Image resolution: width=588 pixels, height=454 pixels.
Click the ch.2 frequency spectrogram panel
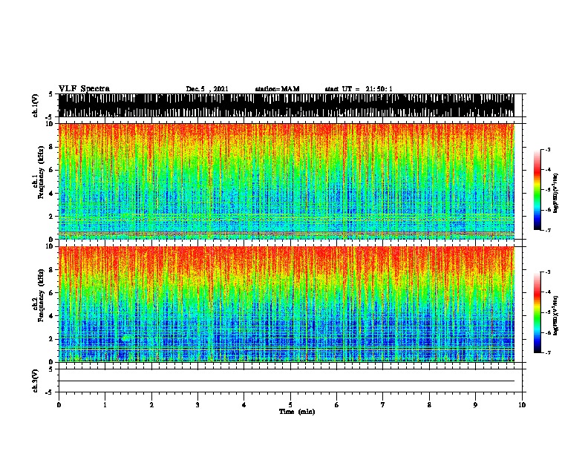(x=287, y=304)
